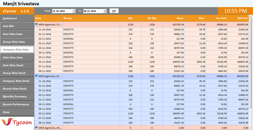Select Bill Amt 49710.22 in blue section
Image resolution: width=253 pixels, height=130 pixels.
click(x=238, y=109)
